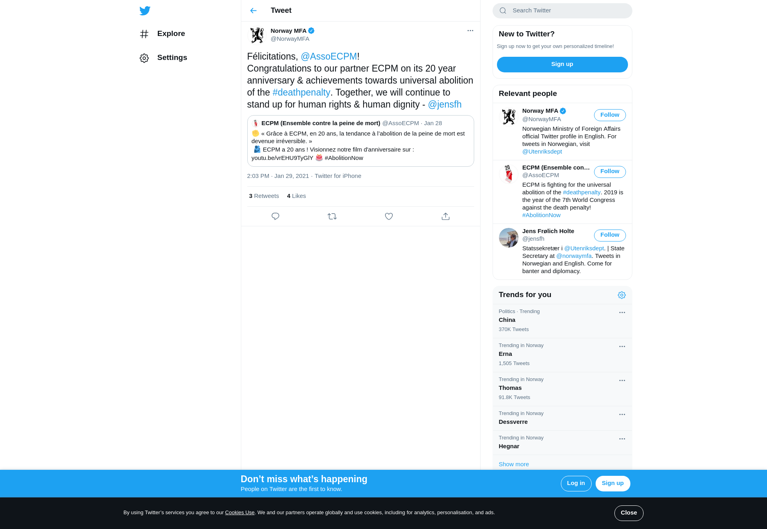Open the Explore hashtag page
This screenshot has height=529, width=767.
162,34
